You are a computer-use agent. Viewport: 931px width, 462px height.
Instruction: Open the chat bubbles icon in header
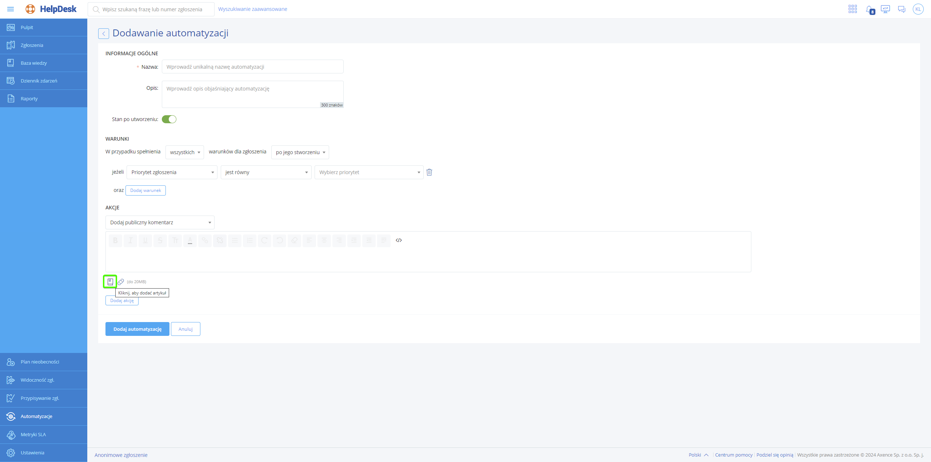coord(902,9)
